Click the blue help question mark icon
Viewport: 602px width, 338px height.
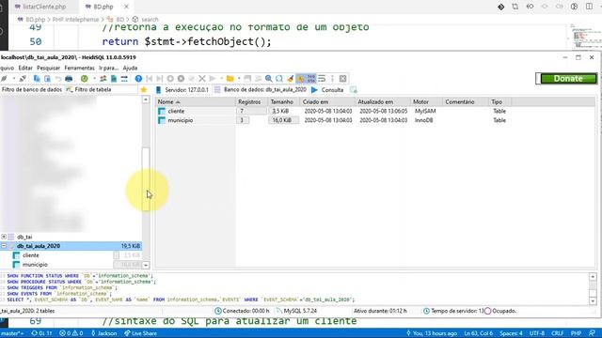click(x=138, y=79)
